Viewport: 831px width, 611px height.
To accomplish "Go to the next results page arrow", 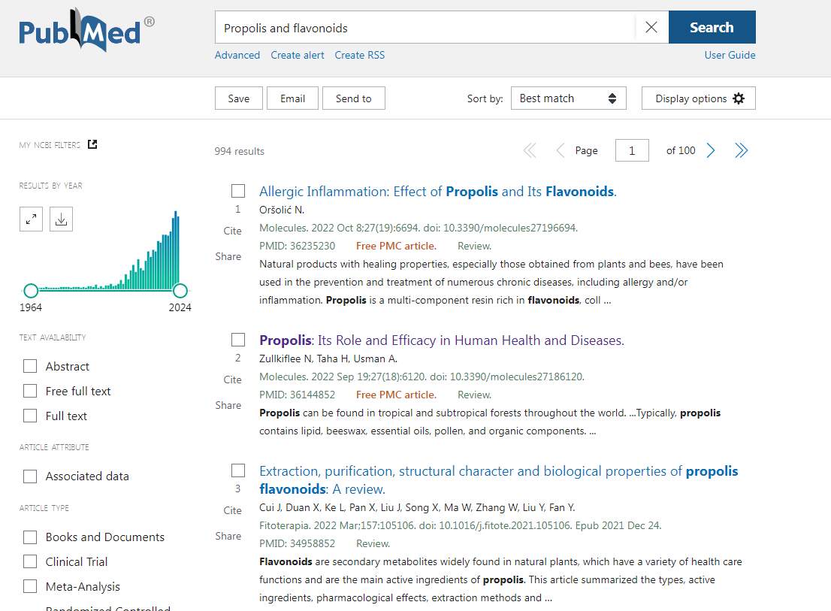I will point(711,151).
